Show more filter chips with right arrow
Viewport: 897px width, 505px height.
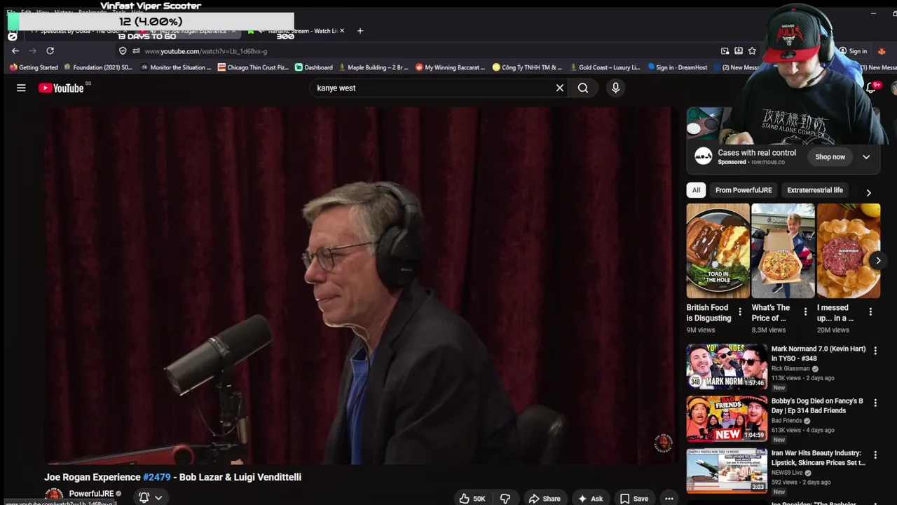tap(868, 192)
